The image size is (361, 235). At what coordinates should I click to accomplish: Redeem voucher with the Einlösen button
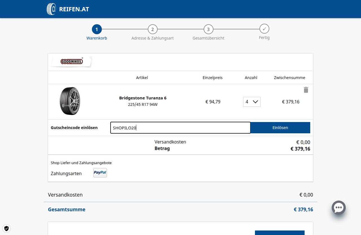tap(280, 128)
